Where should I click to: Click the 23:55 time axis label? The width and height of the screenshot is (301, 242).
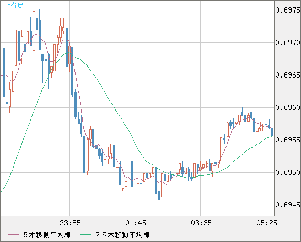pyautogui.click(x=70, y=223)
